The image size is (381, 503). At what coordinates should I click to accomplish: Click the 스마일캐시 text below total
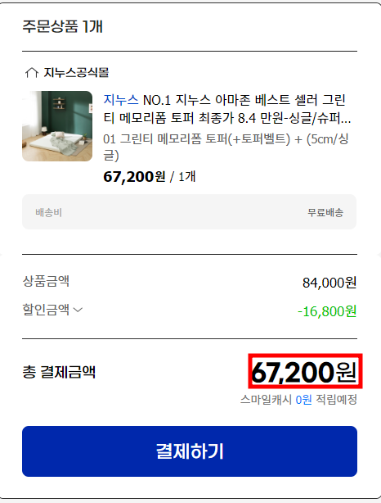click(266, 400)
